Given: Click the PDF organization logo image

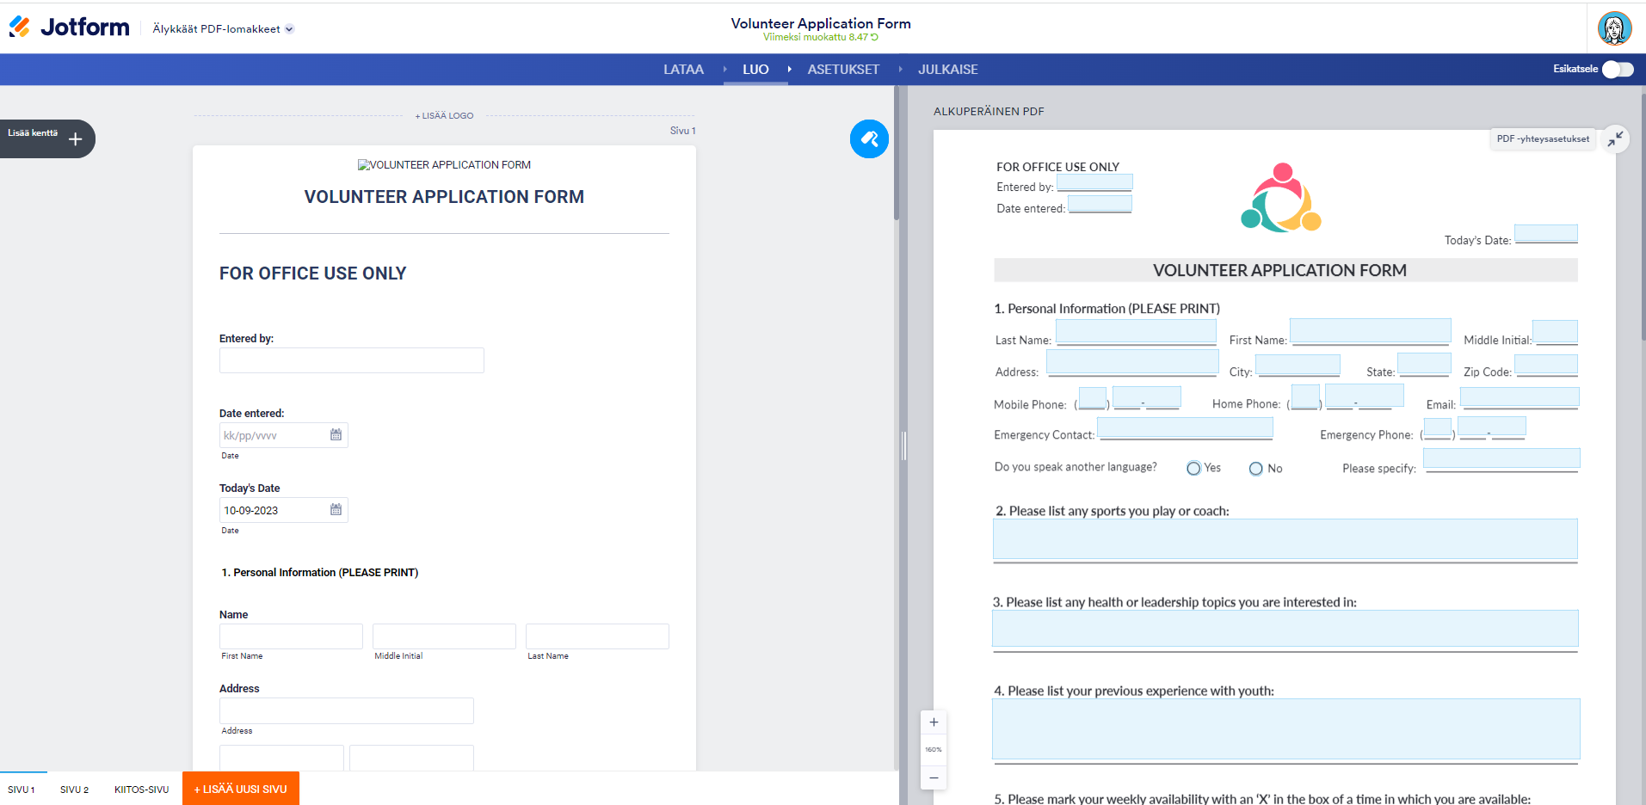Looking at the screenshot, I should [x=1281, y=198].
